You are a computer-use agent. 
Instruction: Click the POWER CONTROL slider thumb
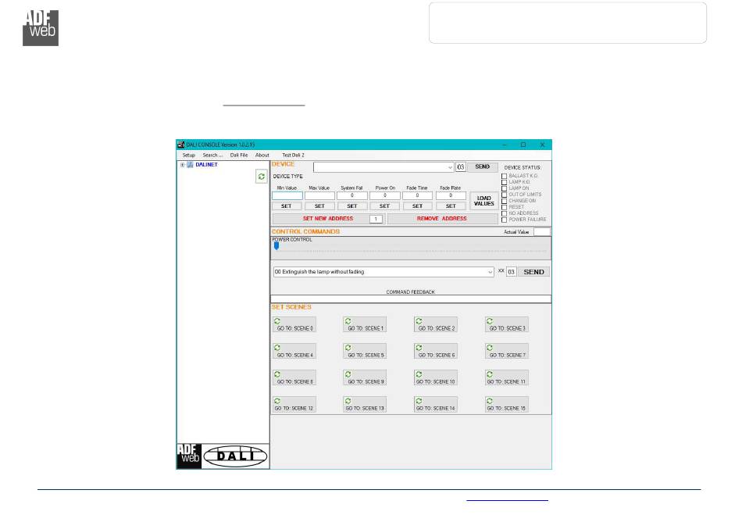tap(276, 245)
